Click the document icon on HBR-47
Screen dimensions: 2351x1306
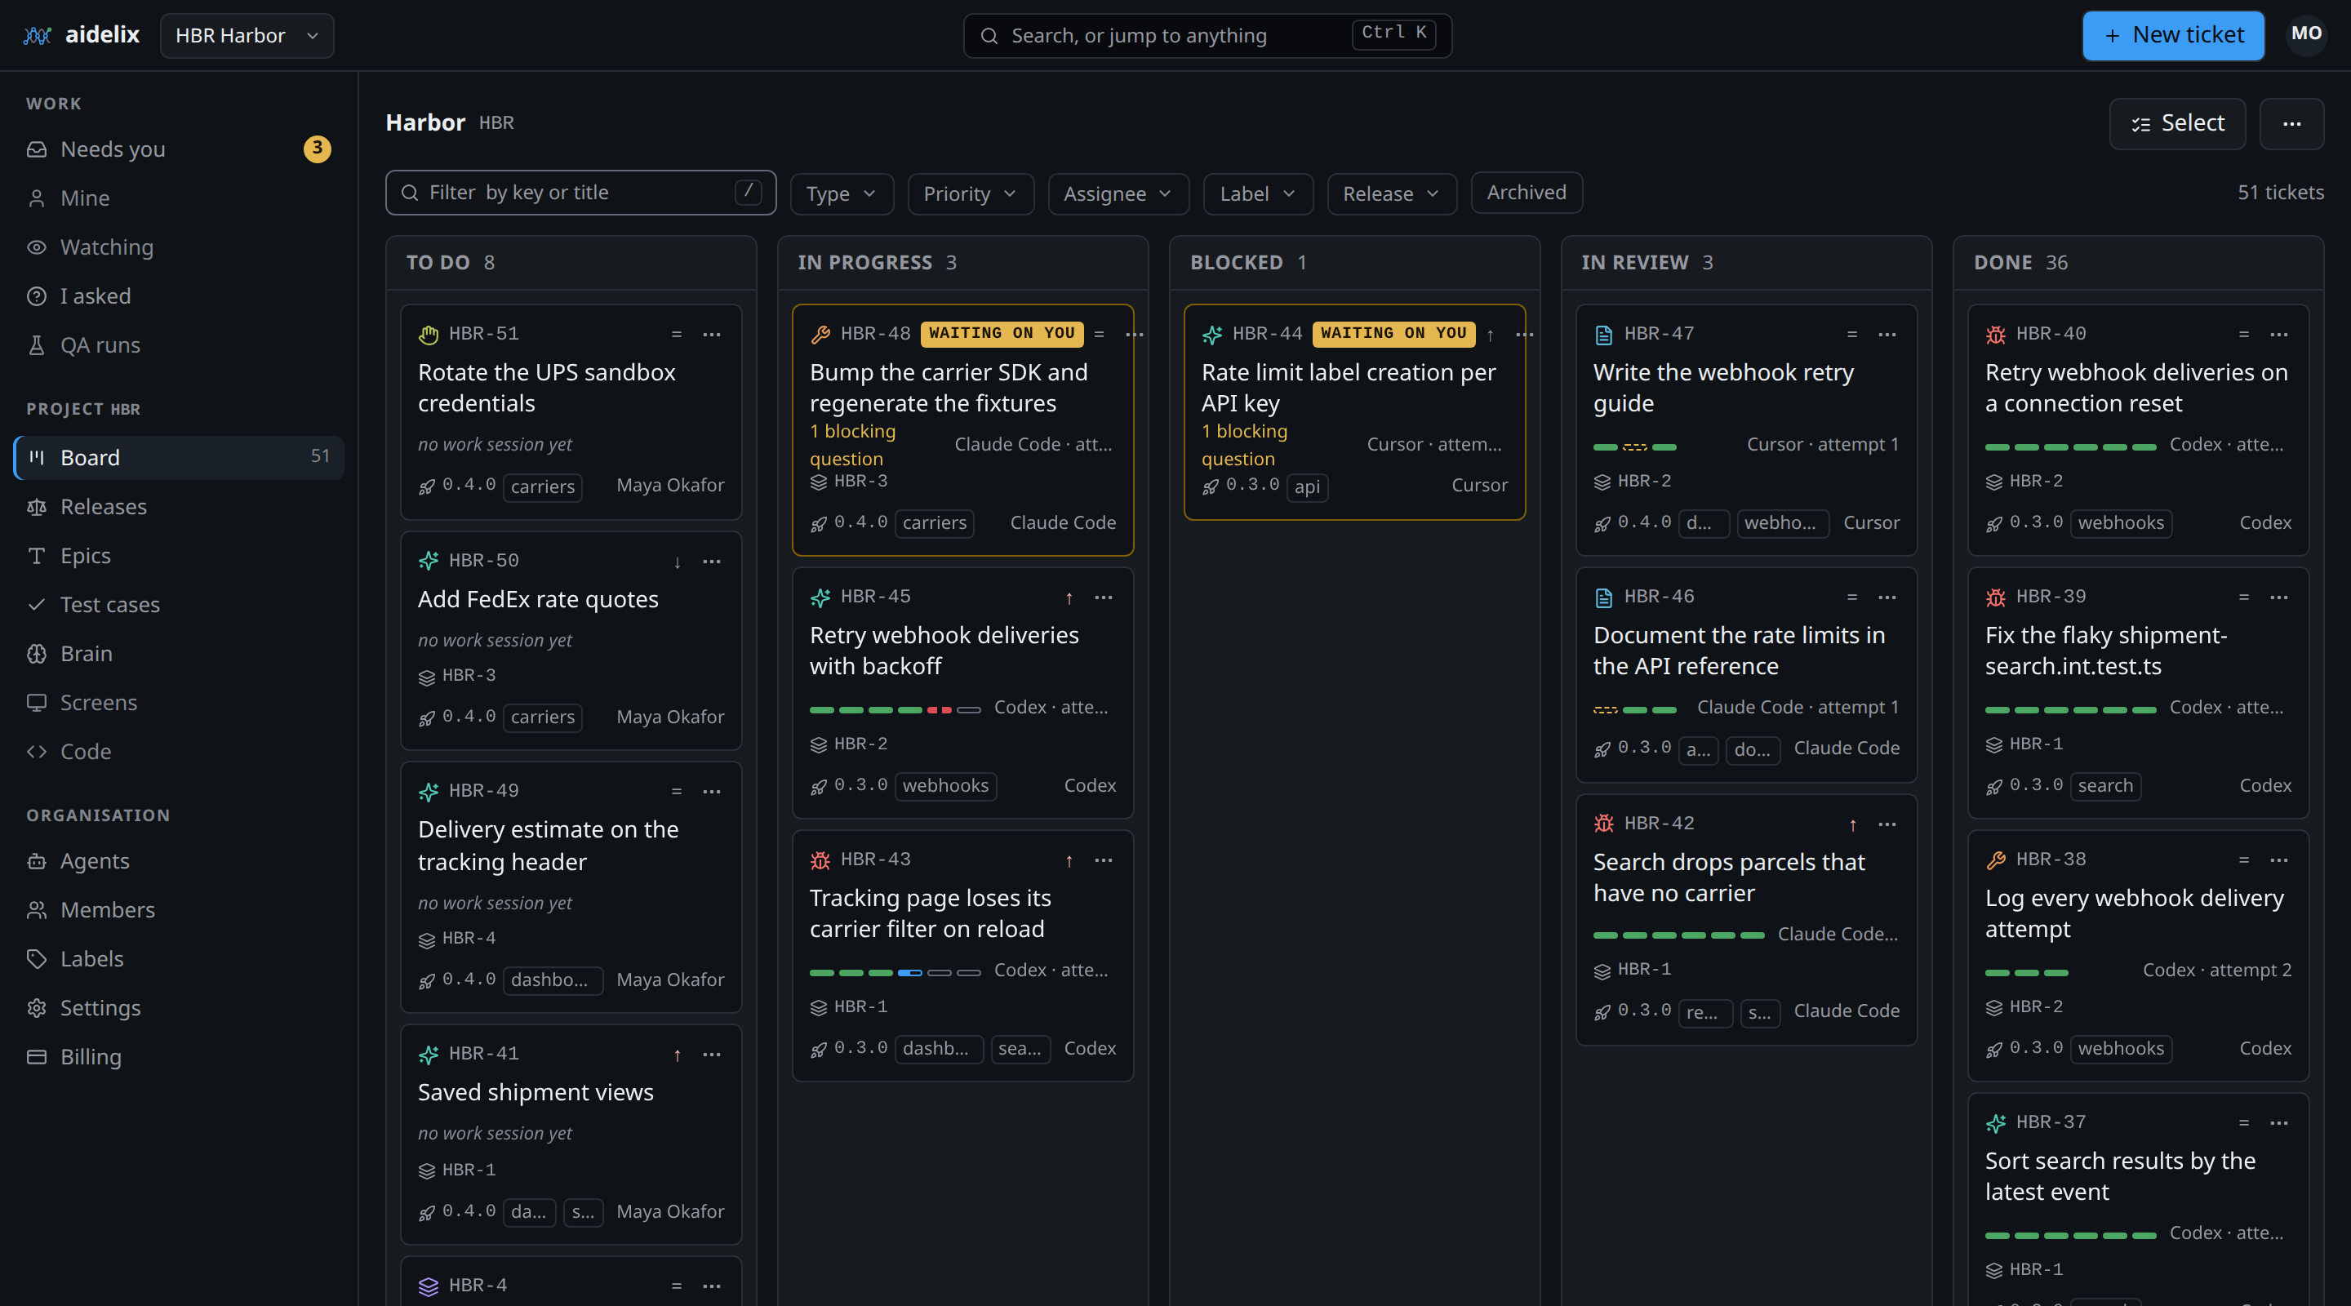click(x=1603, y=334)
